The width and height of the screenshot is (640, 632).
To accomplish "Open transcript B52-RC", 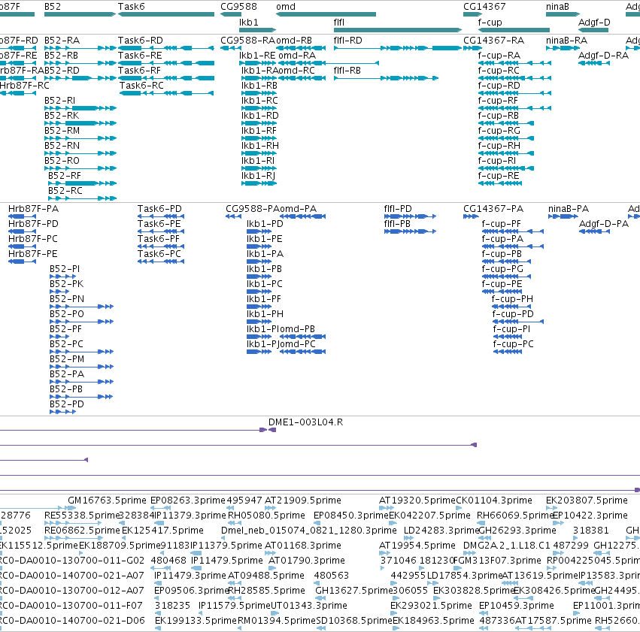I will pos(65,191).
